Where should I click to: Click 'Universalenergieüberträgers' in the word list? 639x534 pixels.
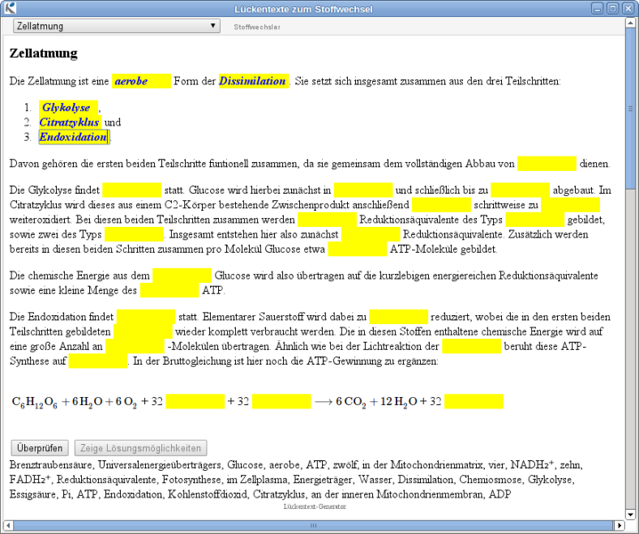pyautogui.click(x=160, y=465)
